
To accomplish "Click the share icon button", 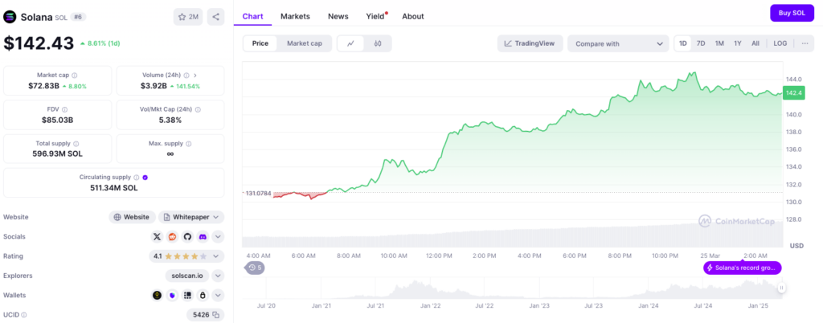I will coord(215,17).
